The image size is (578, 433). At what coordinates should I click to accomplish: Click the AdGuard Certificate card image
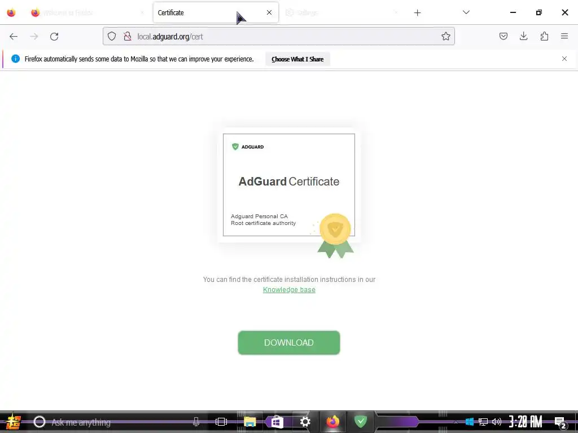288,185
